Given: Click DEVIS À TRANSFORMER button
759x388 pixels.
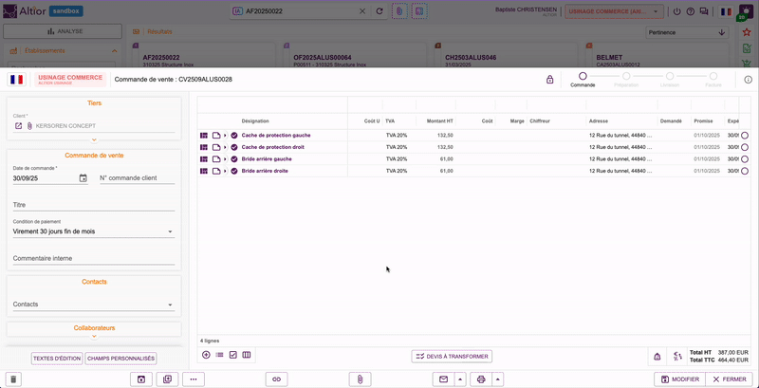Looking at the screenshot, I should pos(452,357).
